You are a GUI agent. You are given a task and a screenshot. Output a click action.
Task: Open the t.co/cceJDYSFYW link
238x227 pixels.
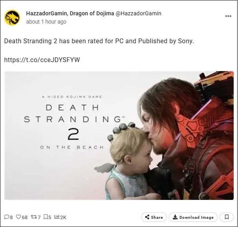tap(42, 60)
